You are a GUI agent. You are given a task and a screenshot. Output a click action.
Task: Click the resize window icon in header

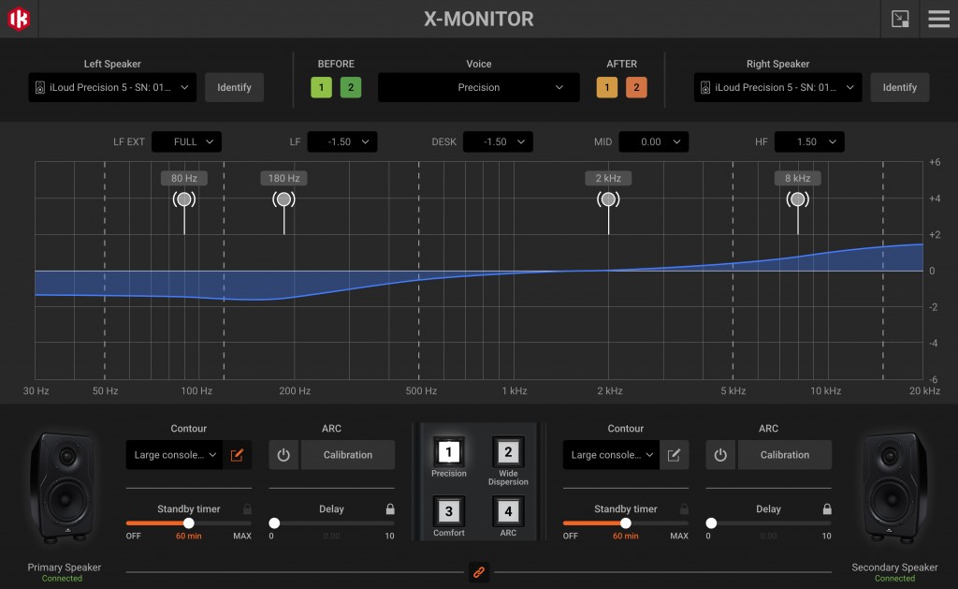[900, 19]
